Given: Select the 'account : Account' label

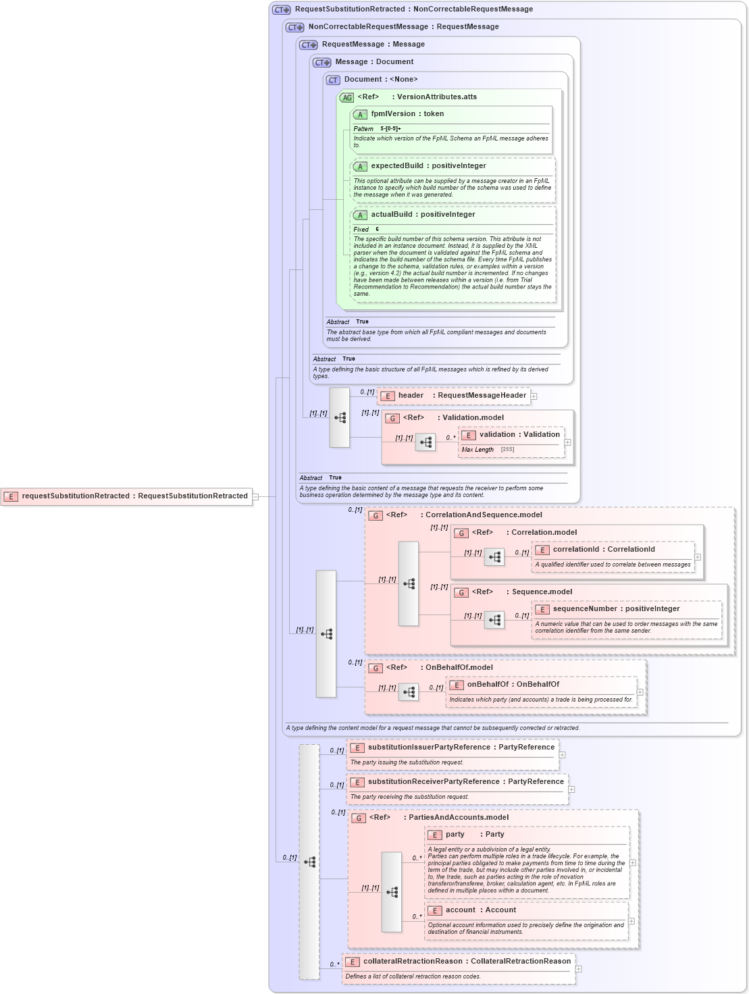Looking at the screenshot, I should (x=481, y=910).
